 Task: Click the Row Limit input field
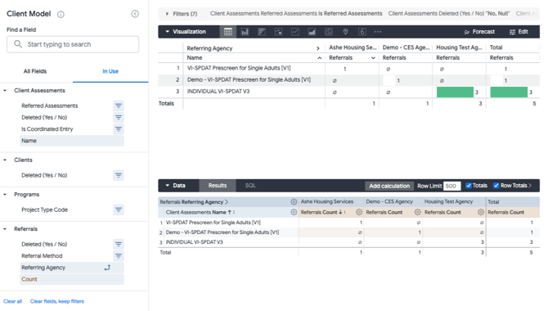(x=451, y=186)
